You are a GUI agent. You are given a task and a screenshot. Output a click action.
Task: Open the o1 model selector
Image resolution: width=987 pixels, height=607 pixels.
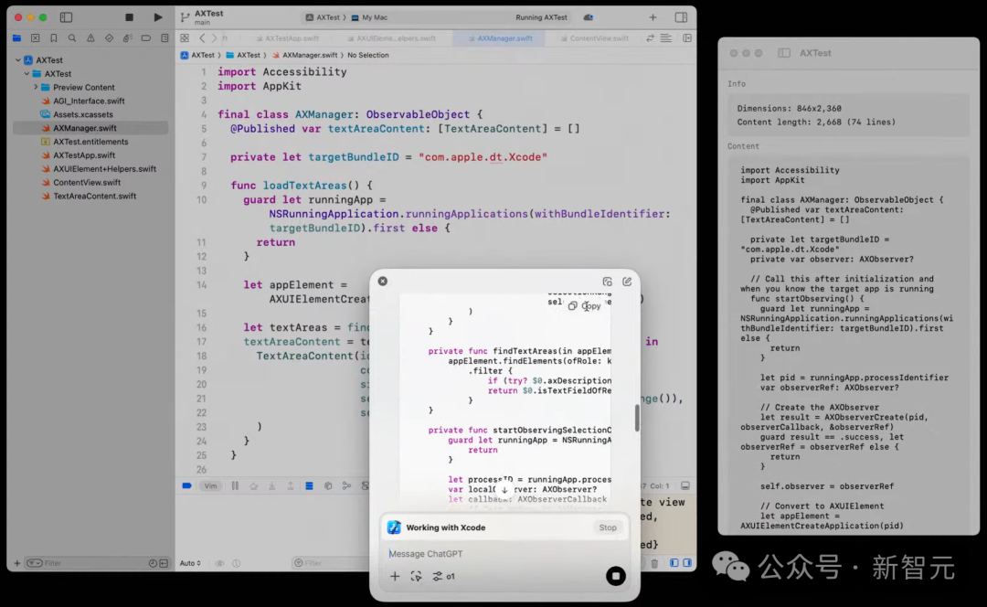pos(444,577)
